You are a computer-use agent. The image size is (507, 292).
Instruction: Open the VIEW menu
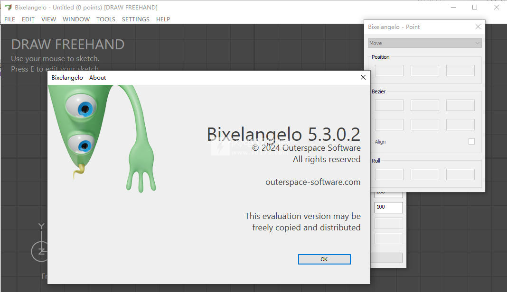click(48, 19)
